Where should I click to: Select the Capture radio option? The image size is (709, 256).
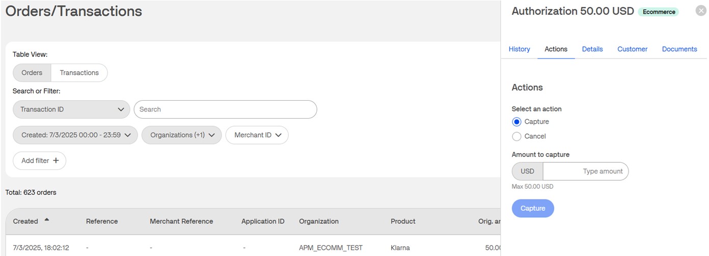[516, 122]
